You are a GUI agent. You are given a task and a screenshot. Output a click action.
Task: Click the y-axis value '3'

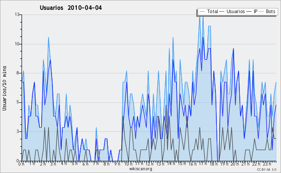(x=18, y=131)
